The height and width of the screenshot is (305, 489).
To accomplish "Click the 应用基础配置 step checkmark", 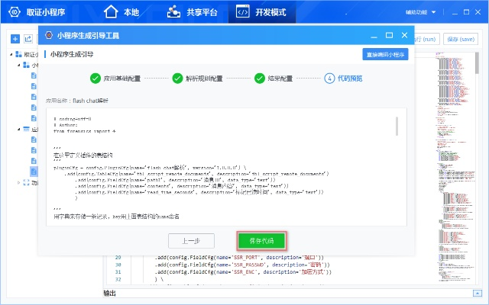I will pos(96,79).
